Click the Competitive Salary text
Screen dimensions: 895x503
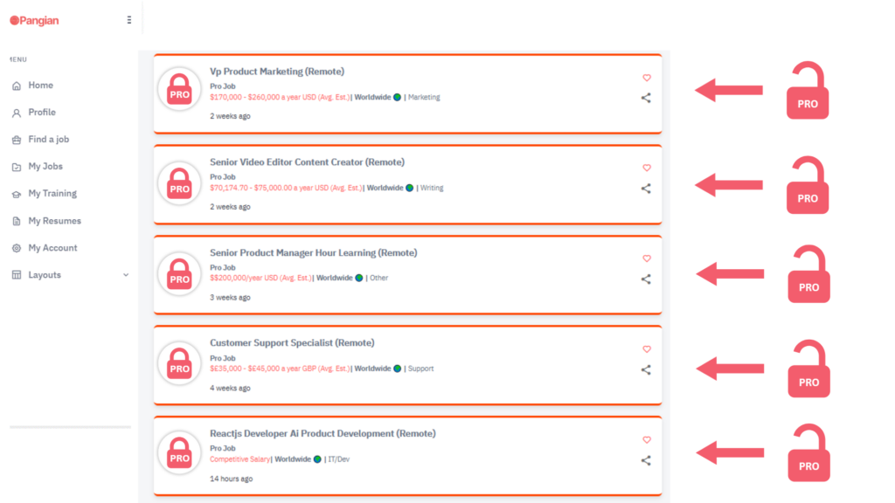click(239, 459)
